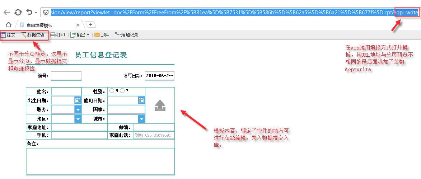This screenshot has width=421, height=179.
Task: Focus the 姓名 name field
Action: point(66,91)
